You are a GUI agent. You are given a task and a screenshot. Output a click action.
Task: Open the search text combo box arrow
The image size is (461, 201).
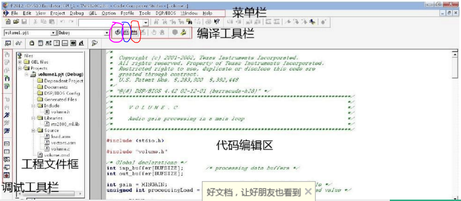145,23
